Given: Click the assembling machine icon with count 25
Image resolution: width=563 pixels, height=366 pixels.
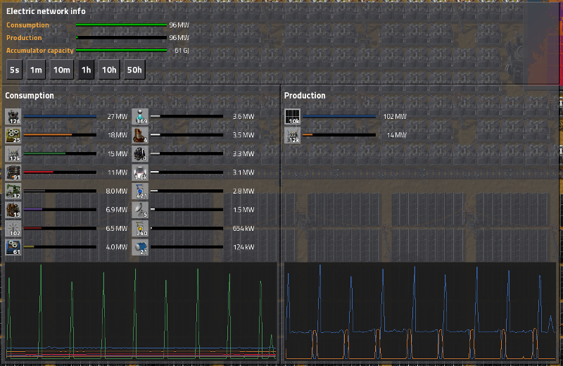Looking at the screenshot, I should click(x=13, y=134).
